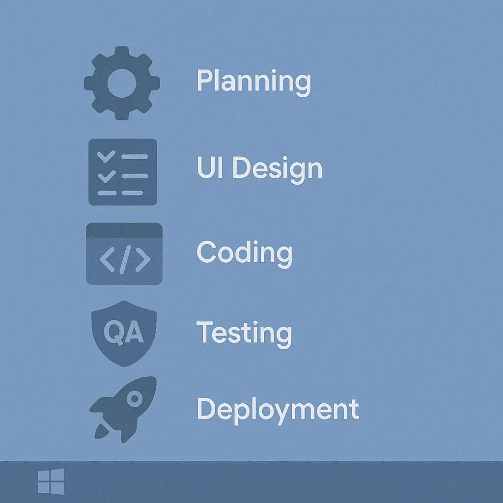Launch the Deployment rocket icon
Image resolution: width=503 pixels, height=503 pixels.
124,407
